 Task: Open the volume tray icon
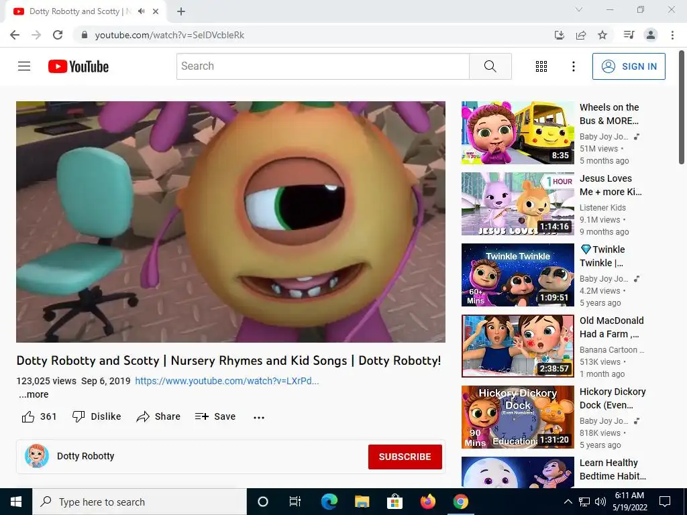(600, 502)
